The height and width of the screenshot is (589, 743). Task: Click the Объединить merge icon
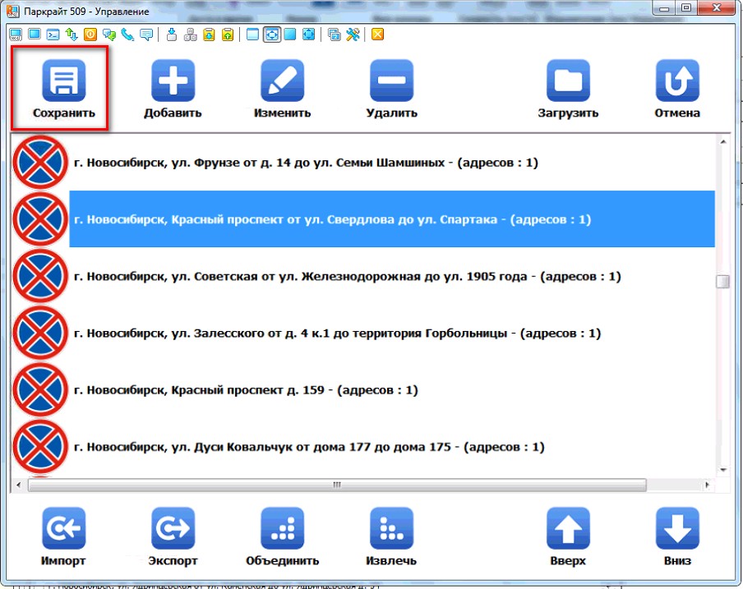click(x=282, y=528)
